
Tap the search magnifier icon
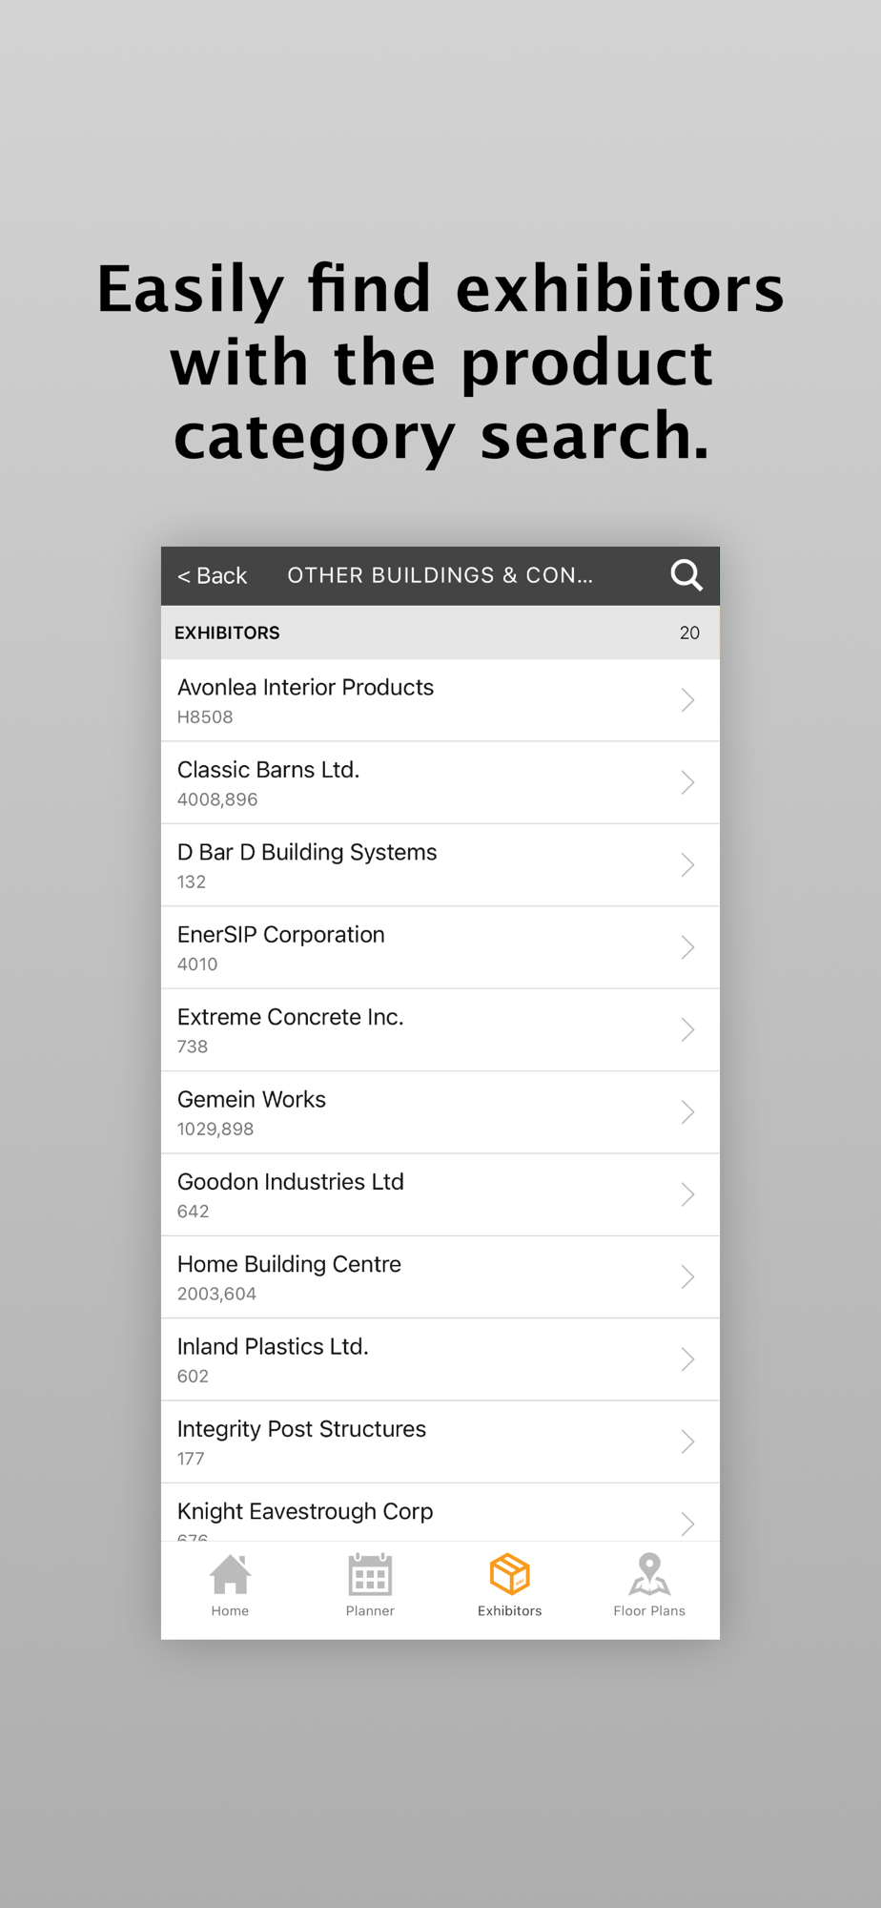click(686, 575)
